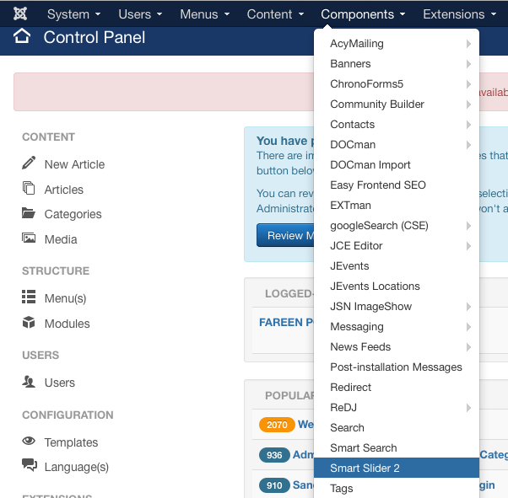Open DOCman Import
The width and height of the screenshot is (508, 498).
(x=397, y=165)
